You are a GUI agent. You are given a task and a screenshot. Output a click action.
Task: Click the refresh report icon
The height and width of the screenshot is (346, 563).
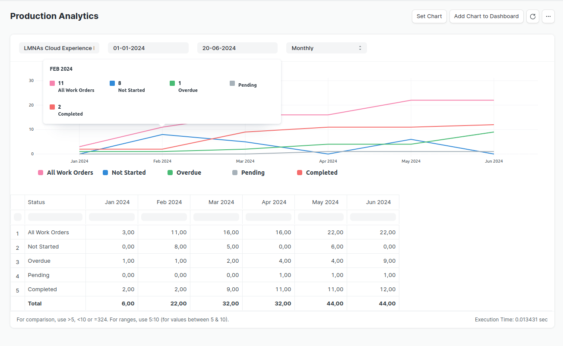[x=533, y=16]
